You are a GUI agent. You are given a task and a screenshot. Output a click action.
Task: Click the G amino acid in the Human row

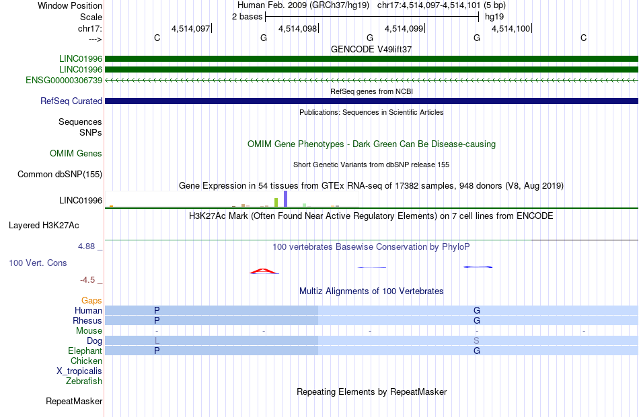tap(477, 310)
